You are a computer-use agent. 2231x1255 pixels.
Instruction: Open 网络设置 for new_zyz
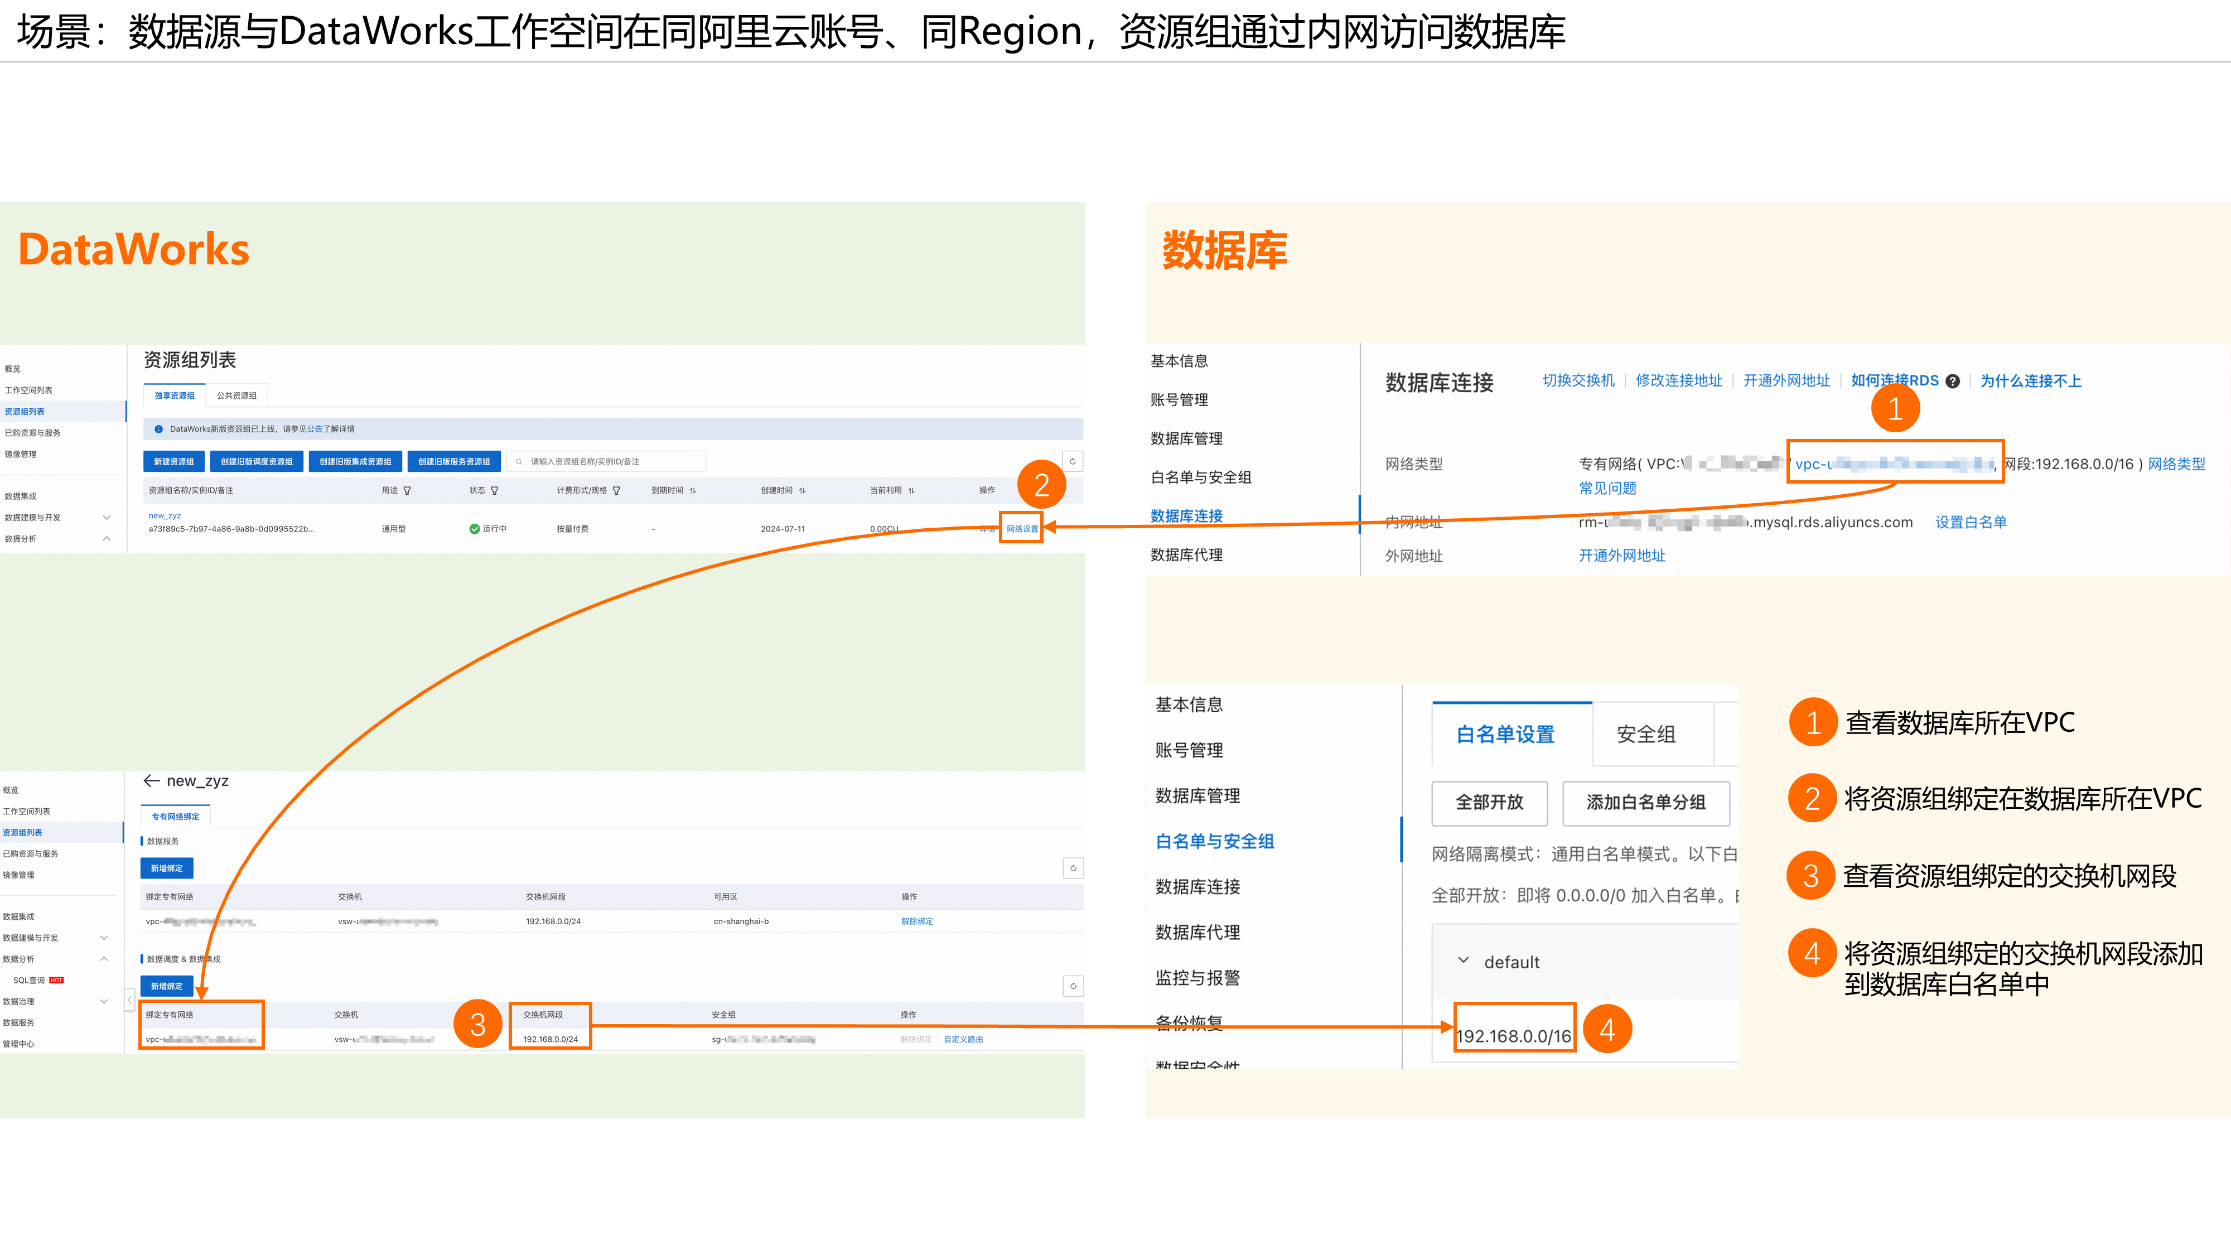[x=1022, y=528]
